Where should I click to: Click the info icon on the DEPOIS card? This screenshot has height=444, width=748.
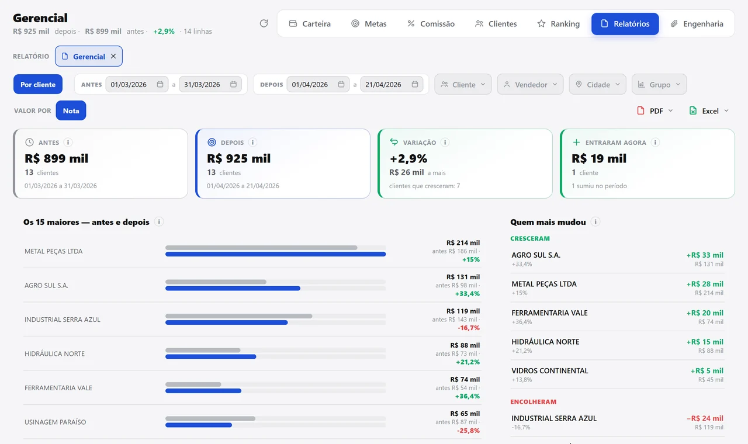(x=252, y=142)
